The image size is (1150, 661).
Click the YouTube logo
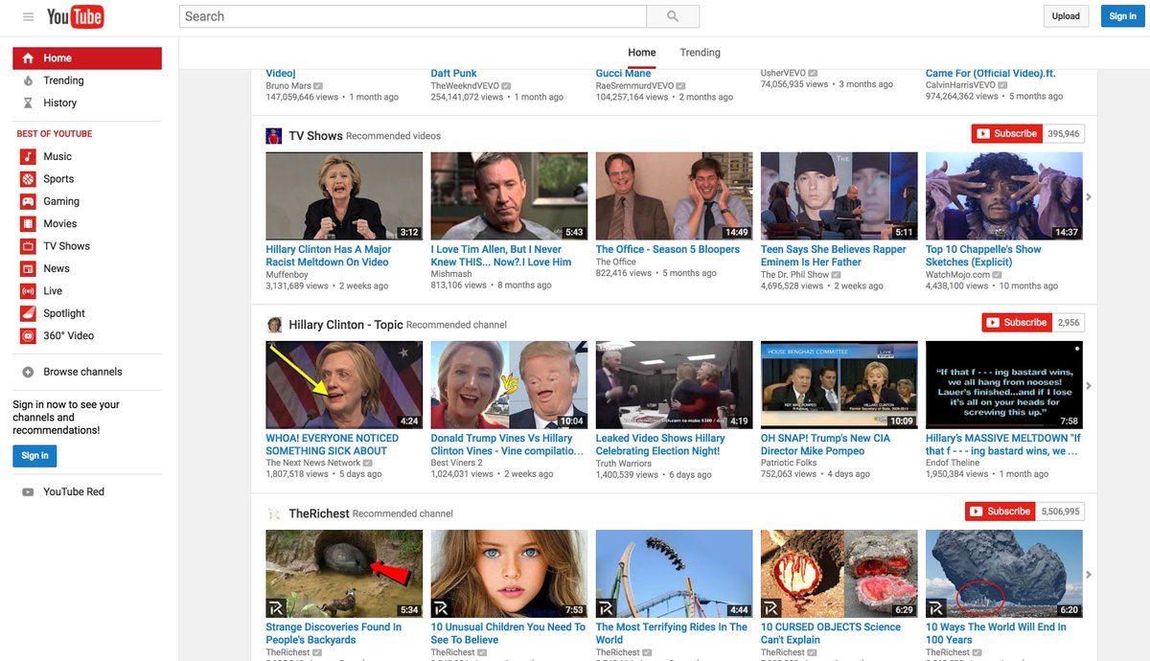(x=75, y=16)
